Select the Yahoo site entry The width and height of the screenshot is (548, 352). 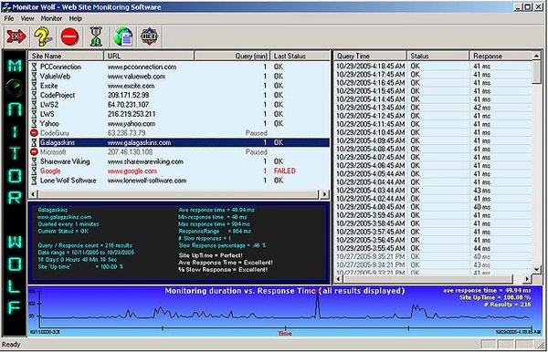pos(179,123)
